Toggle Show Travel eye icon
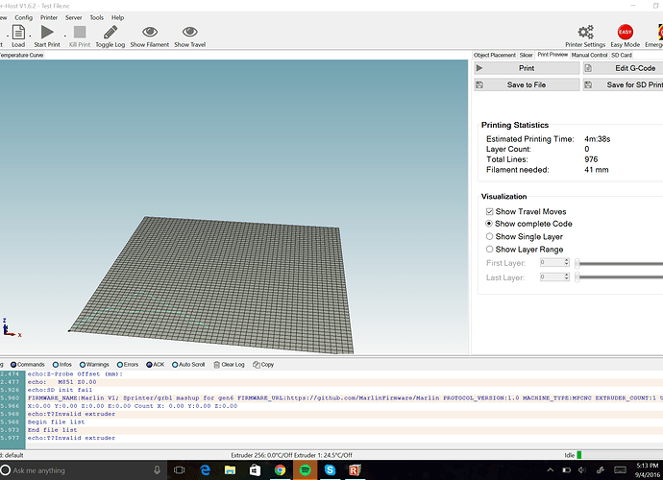Screen dimensions: 663x480 click(190, 32)
